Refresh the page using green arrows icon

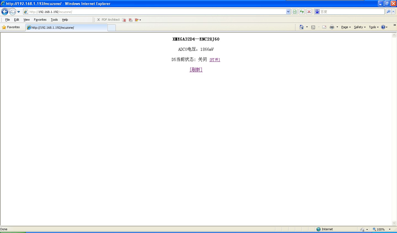click(302, 12)
